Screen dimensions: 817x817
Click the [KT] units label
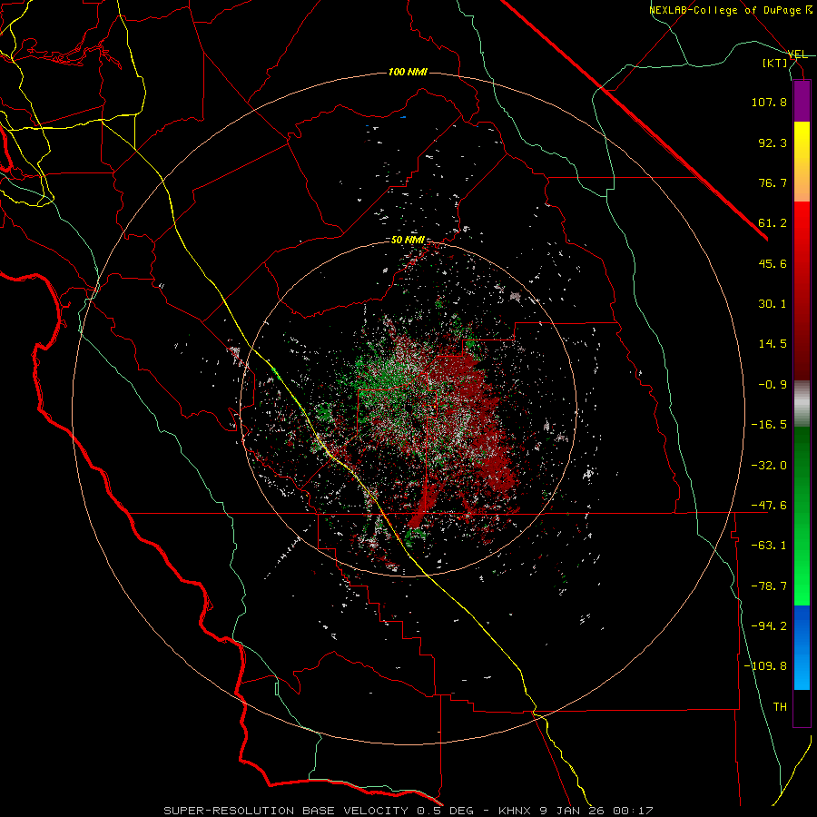[x=774, y=63]
